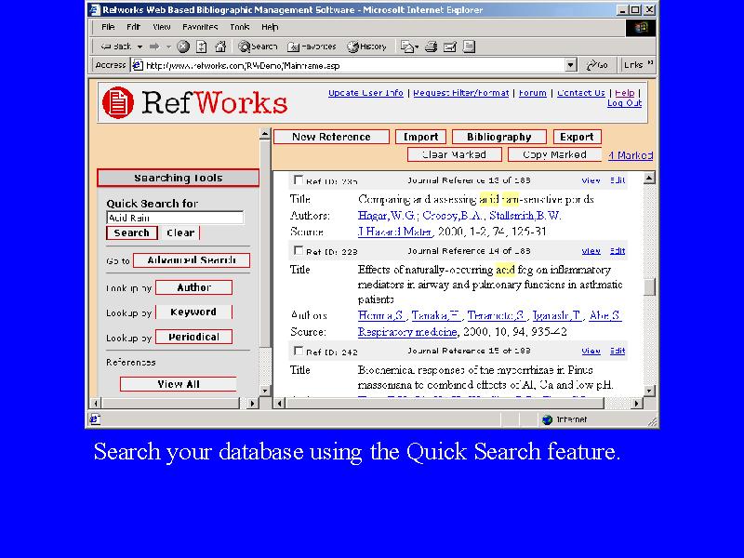Image resolution: width=744 pixels, height=558 pixels.
Task: Click the View All references button
Action: pyautogui.click(x=179, y=384)
